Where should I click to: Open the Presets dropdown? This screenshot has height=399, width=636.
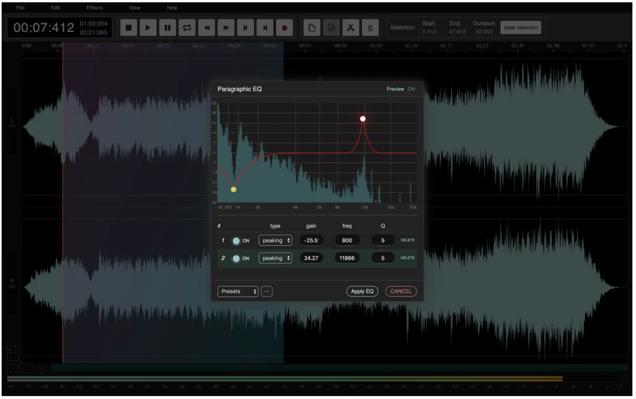pos(238,291)
